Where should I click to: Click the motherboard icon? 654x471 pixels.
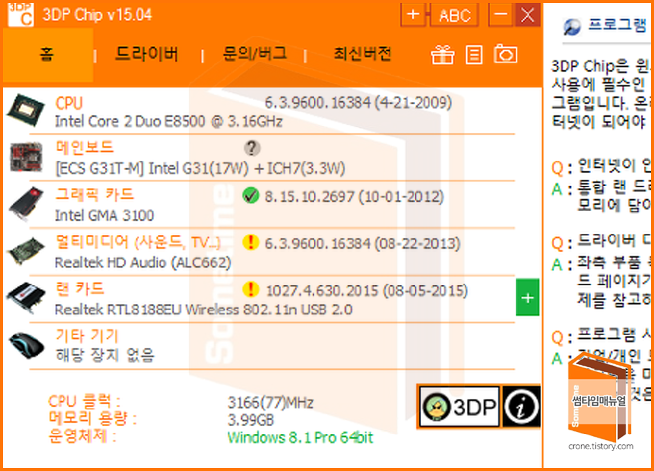[27, 157]
